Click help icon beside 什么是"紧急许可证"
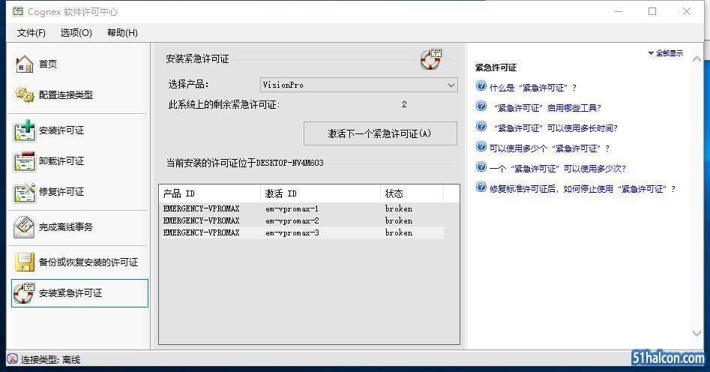This screenshot has height=372, width=710. tap(481, 86)
